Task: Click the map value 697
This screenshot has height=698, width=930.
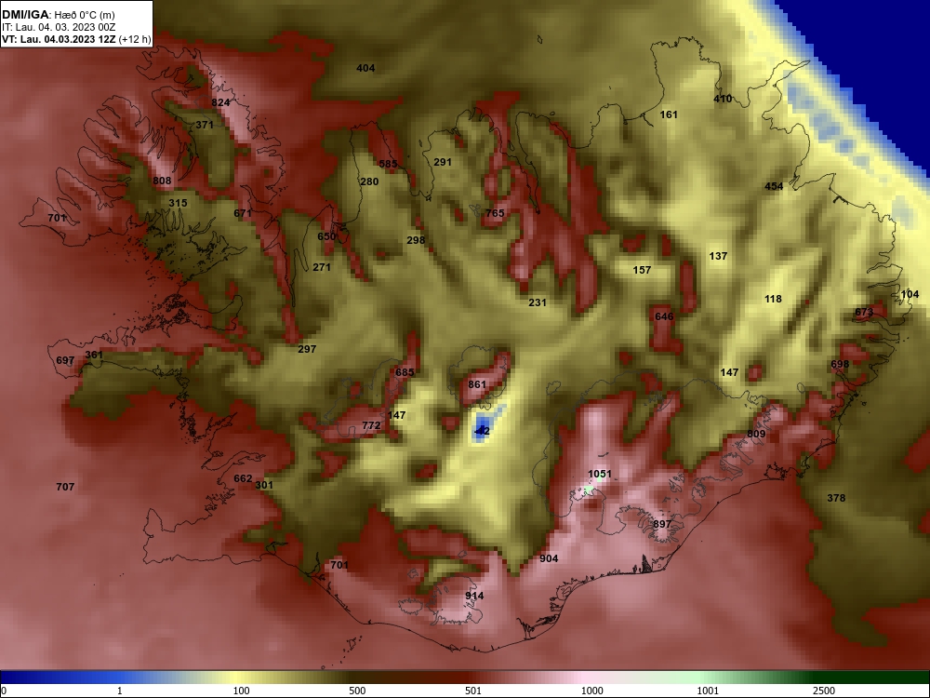Action: 65,361
